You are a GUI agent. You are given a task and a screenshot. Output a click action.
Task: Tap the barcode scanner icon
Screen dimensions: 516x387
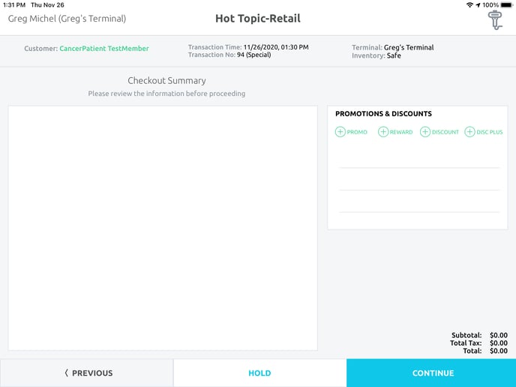coord(495,20)
